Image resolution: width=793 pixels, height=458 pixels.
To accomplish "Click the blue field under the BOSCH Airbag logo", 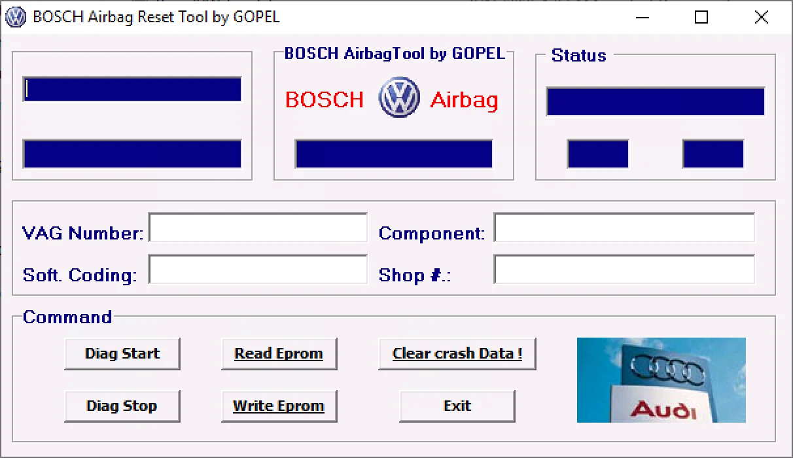I will point(394,154).
